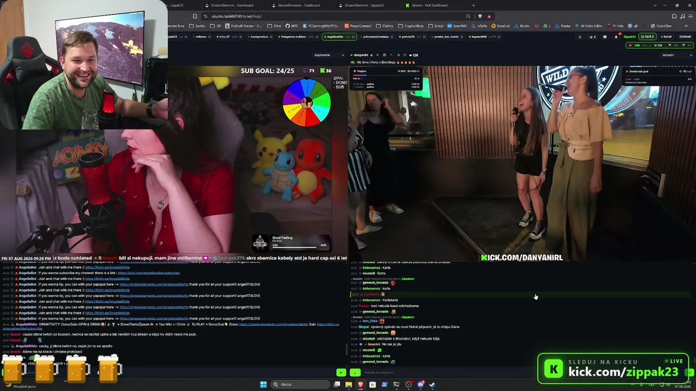Click the green send arrow button in chat

[x=341, y=373]
